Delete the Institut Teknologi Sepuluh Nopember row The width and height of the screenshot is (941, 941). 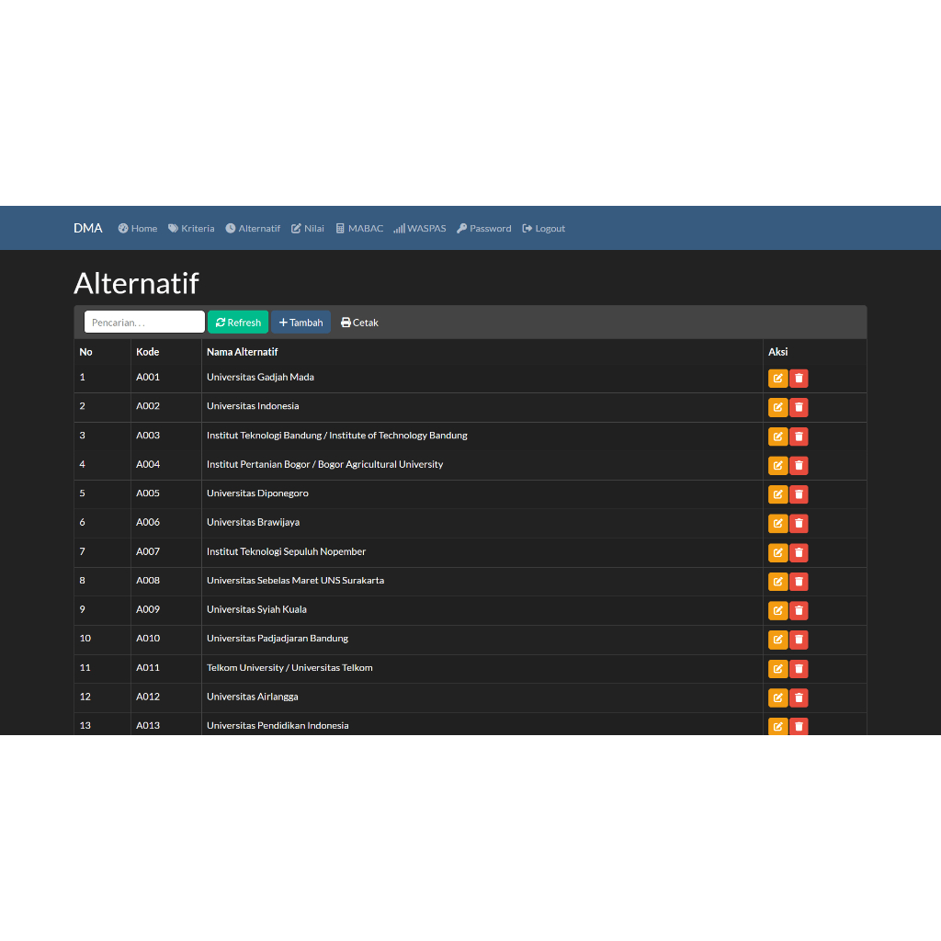click(799, 552)
